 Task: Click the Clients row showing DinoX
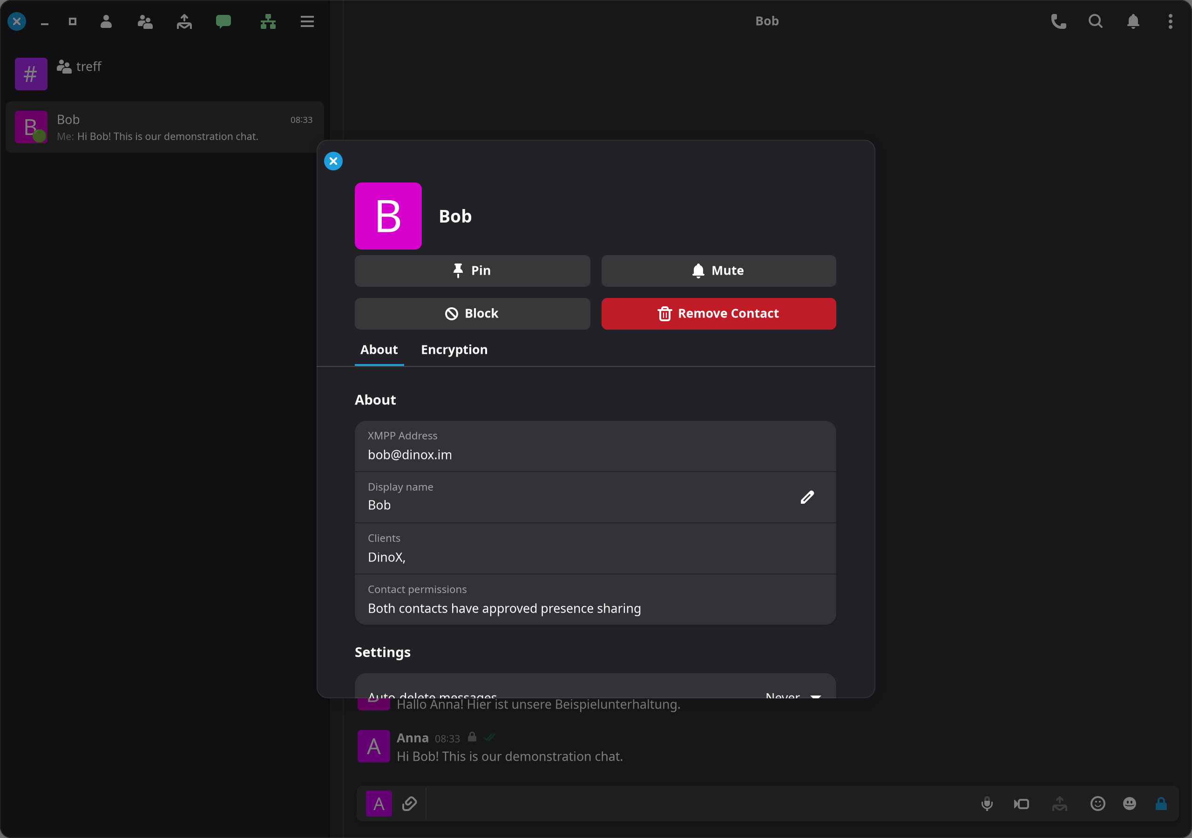coord(595,548)
